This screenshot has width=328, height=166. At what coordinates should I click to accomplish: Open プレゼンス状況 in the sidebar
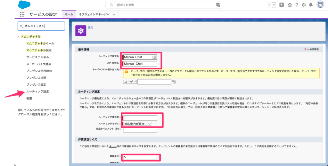(36, 78)
